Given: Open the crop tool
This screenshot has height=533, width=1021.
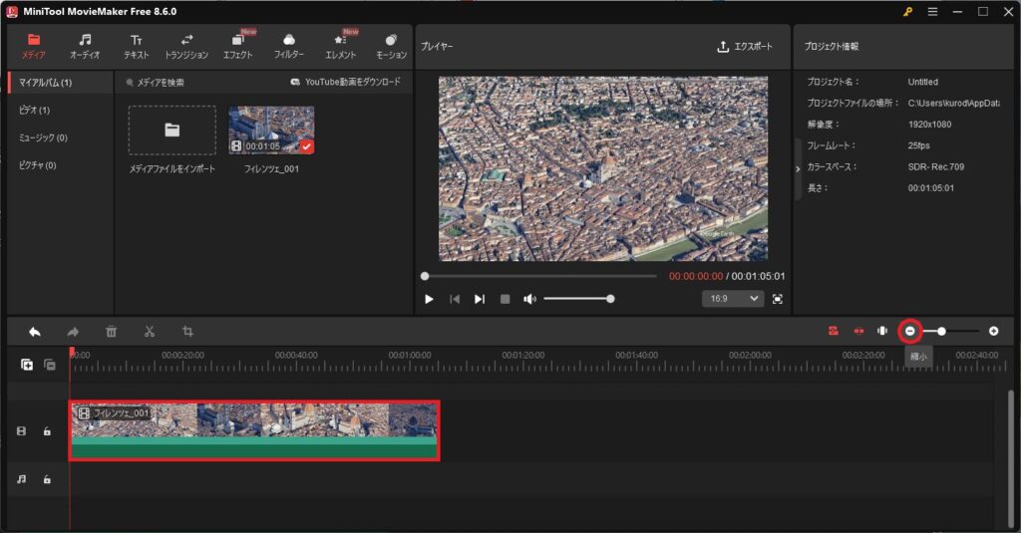Looking at the screenshot, I should pyautogui.click(x=187, y=332).
